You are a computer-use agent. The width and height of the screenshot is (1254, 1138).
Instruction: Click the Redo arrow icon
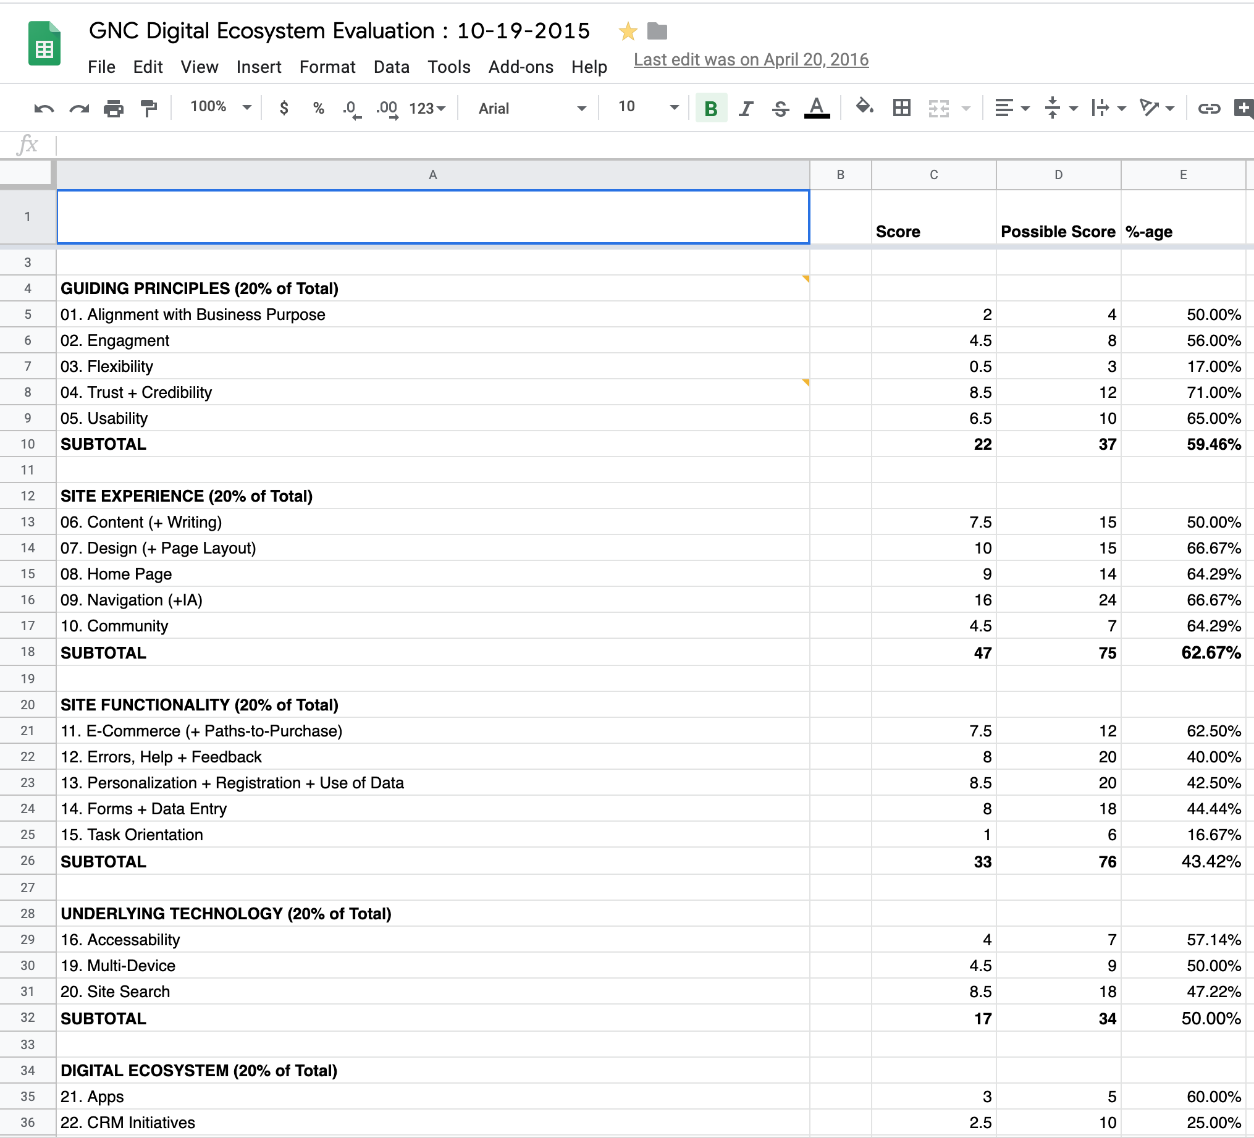(79, 109)
